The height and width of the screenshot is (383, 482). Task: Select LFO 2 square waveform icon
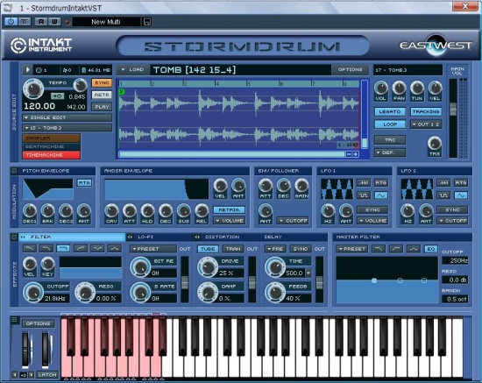[443, 195]
